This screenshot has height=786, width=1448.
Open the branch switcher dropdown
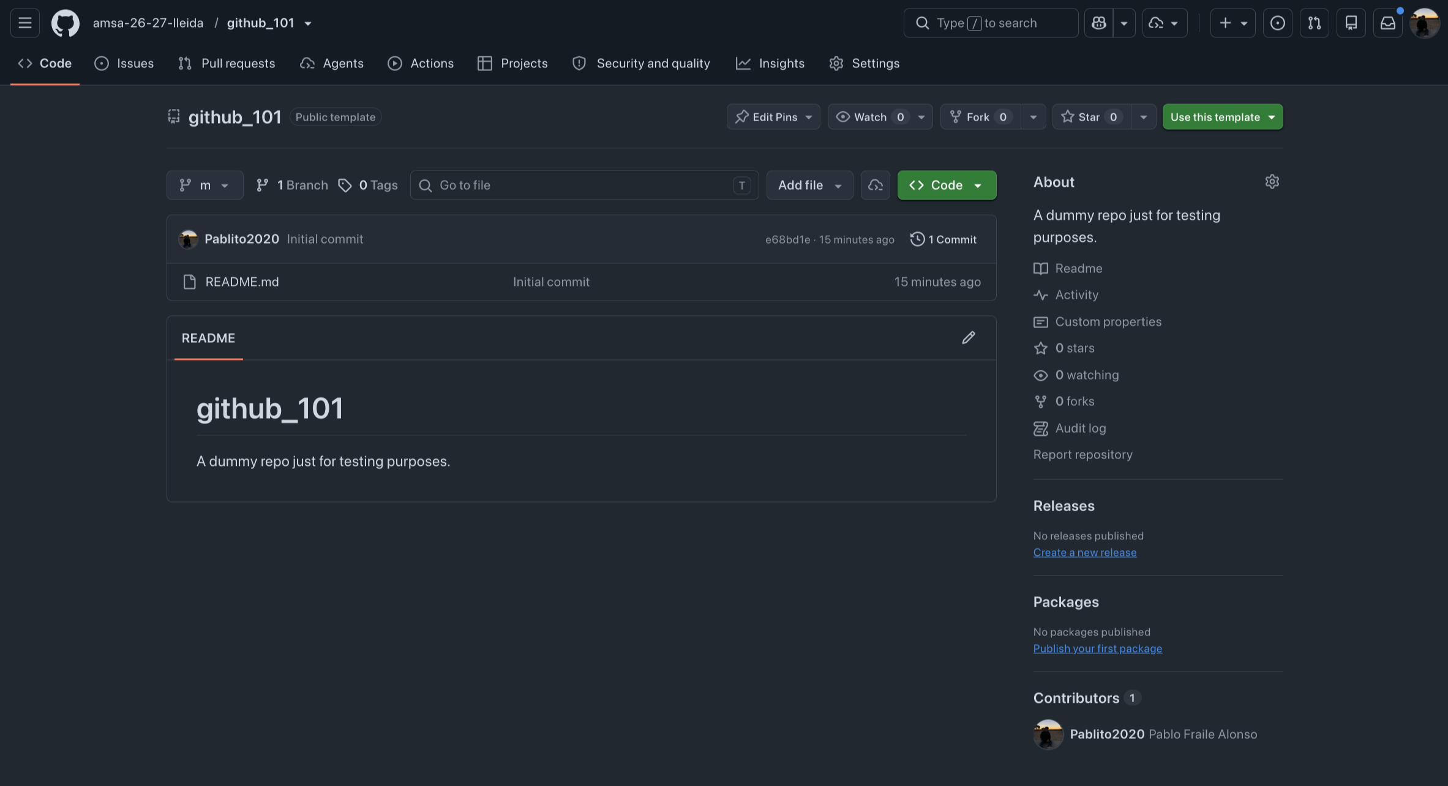pos(205,185)
